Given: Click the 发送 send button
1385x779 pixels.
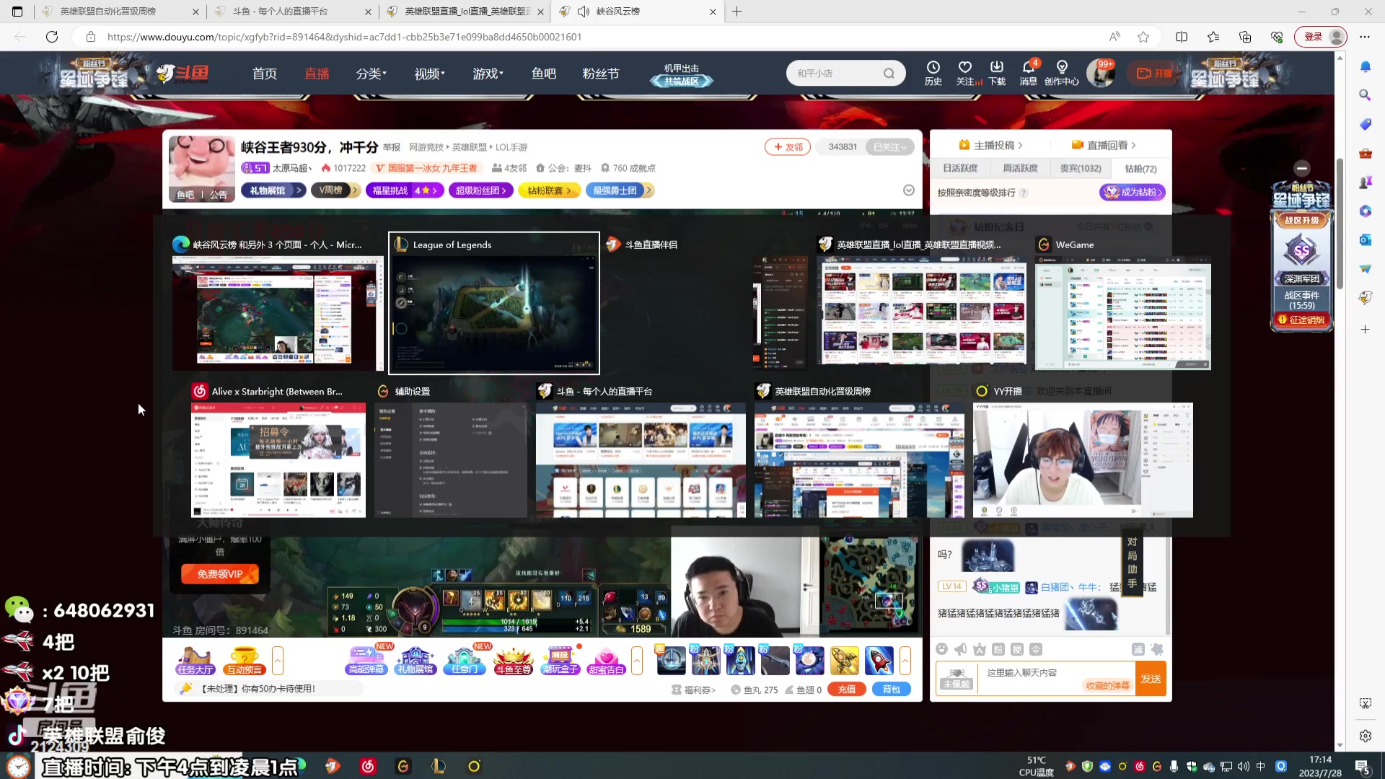Looking at the screenshot, I should point(1151,679).
